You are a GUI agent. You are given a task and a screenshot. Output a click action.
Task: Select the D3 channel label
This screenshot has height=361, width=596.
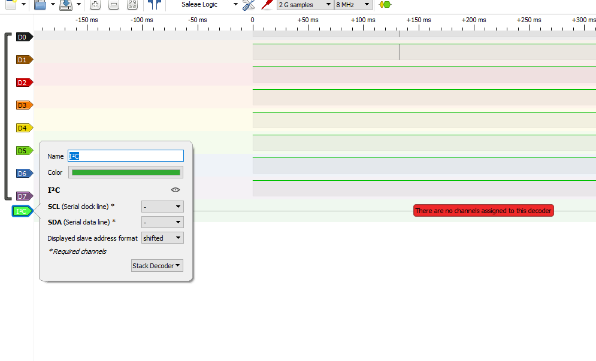(25, 105)
